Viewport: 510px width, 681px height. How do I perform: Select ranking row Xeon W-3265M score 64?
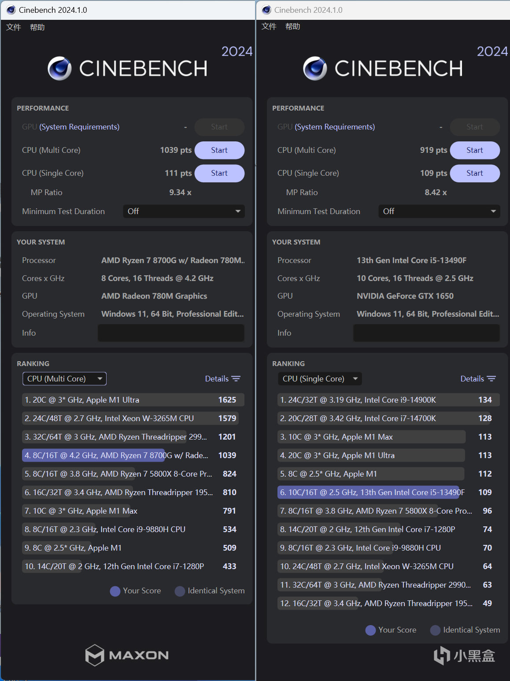pos(388,566)
